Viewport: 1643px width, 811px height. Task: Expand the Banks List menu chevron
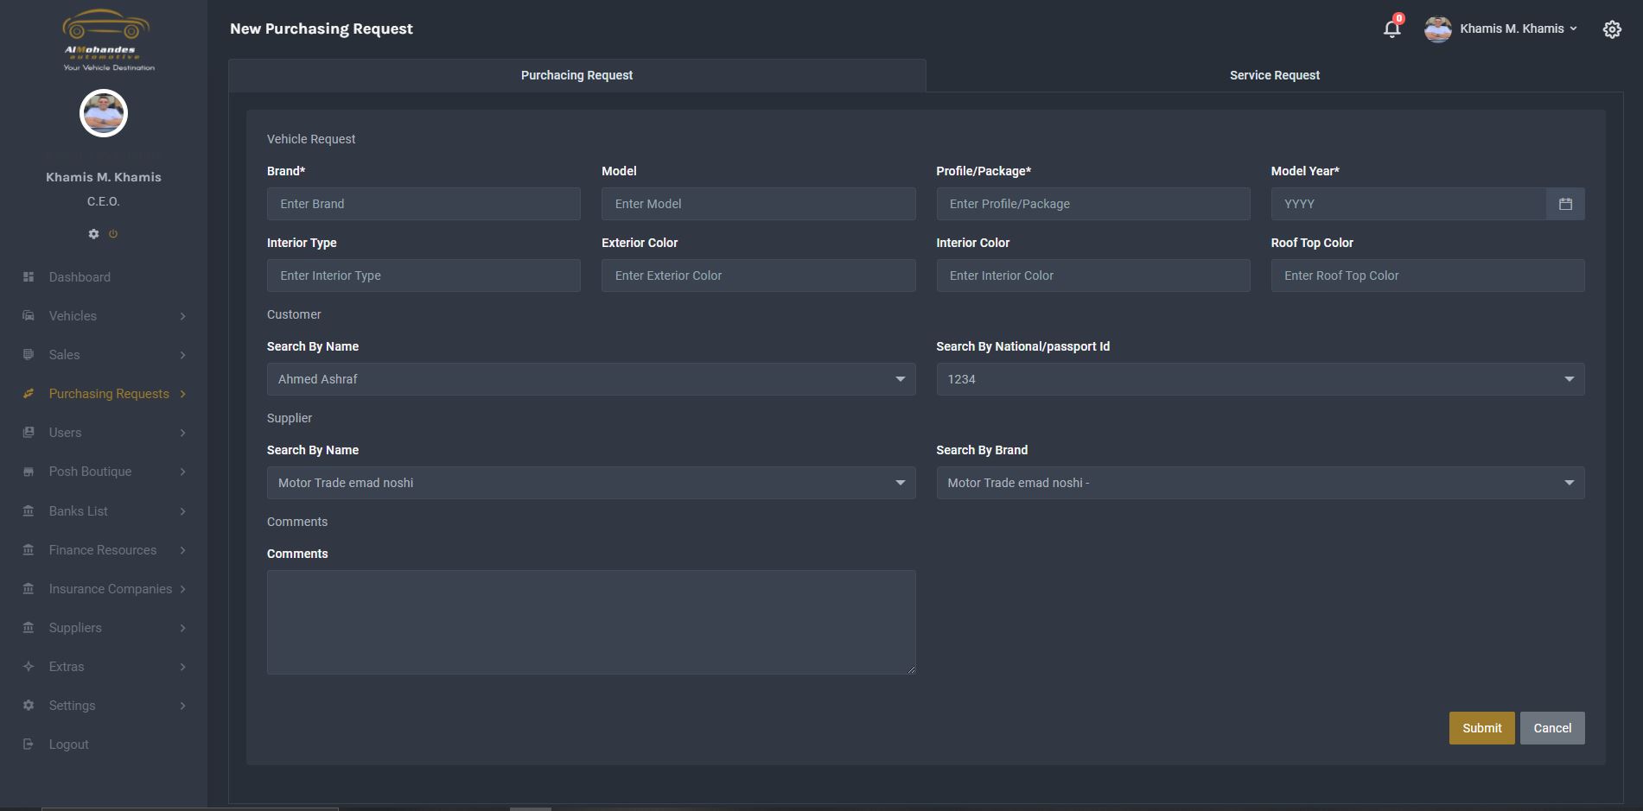click(182, 511)
